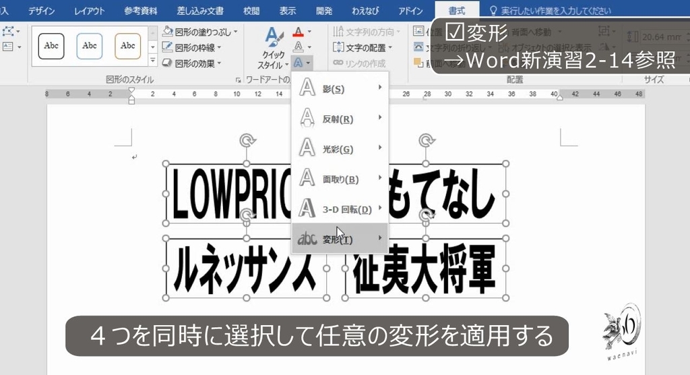
Task: Open the text outline dropdown arrow
Action: click(x=309, y=47)
